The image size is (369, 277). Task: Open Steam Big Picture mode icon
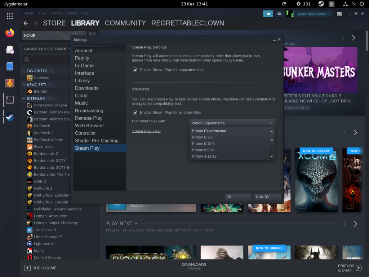339,14
